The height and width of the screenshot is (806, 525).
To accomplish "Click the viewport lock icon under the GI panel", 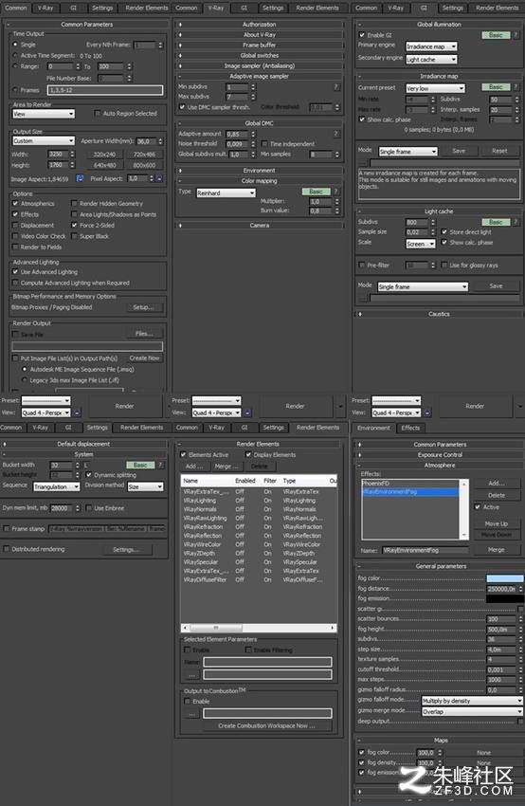I will (x=427, y=412).
